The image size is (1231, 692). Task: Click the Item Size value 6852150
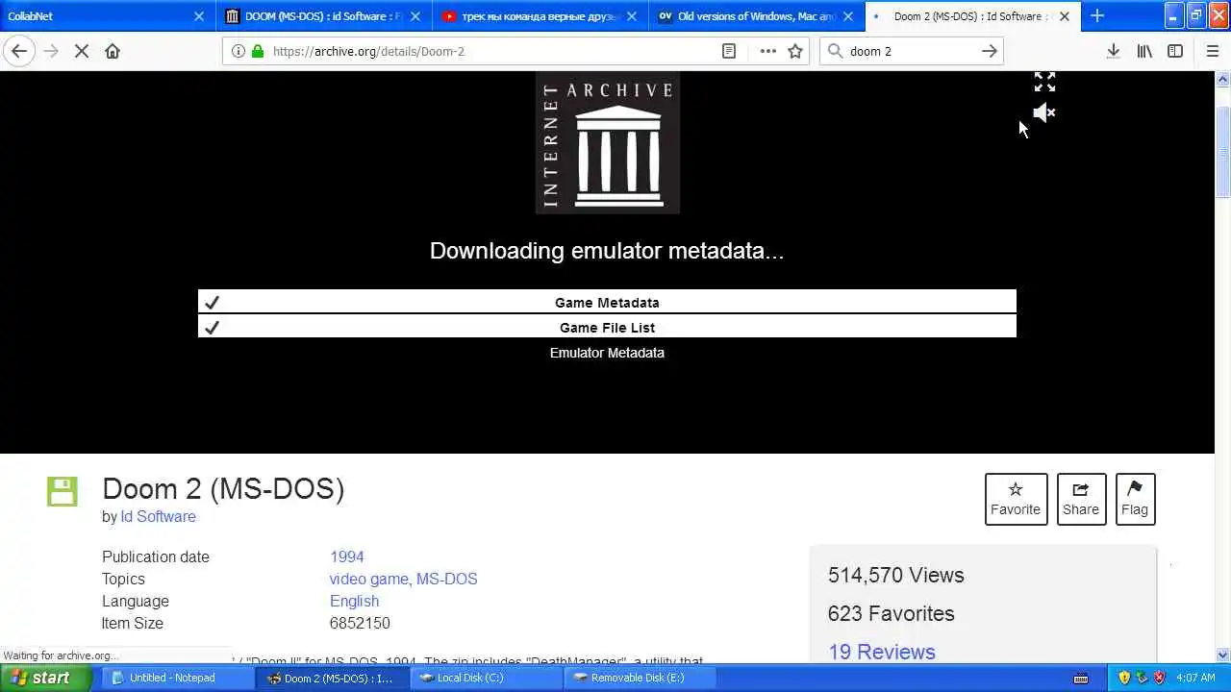coord(360,623)
